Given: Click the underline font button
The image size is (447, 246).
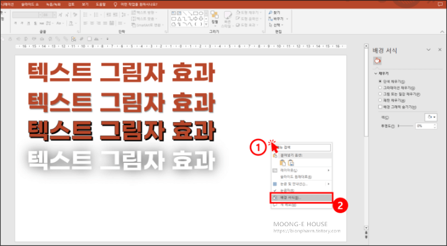Looking at the screenshot, I should (29, 24).
